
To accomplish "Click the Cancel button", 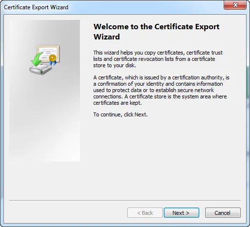I will tap(223, 212).
